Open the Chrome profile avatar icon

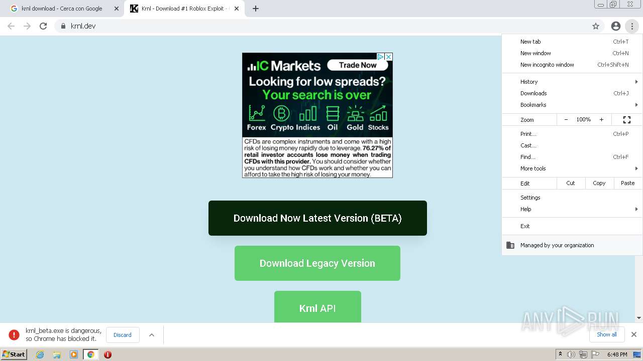616,26
